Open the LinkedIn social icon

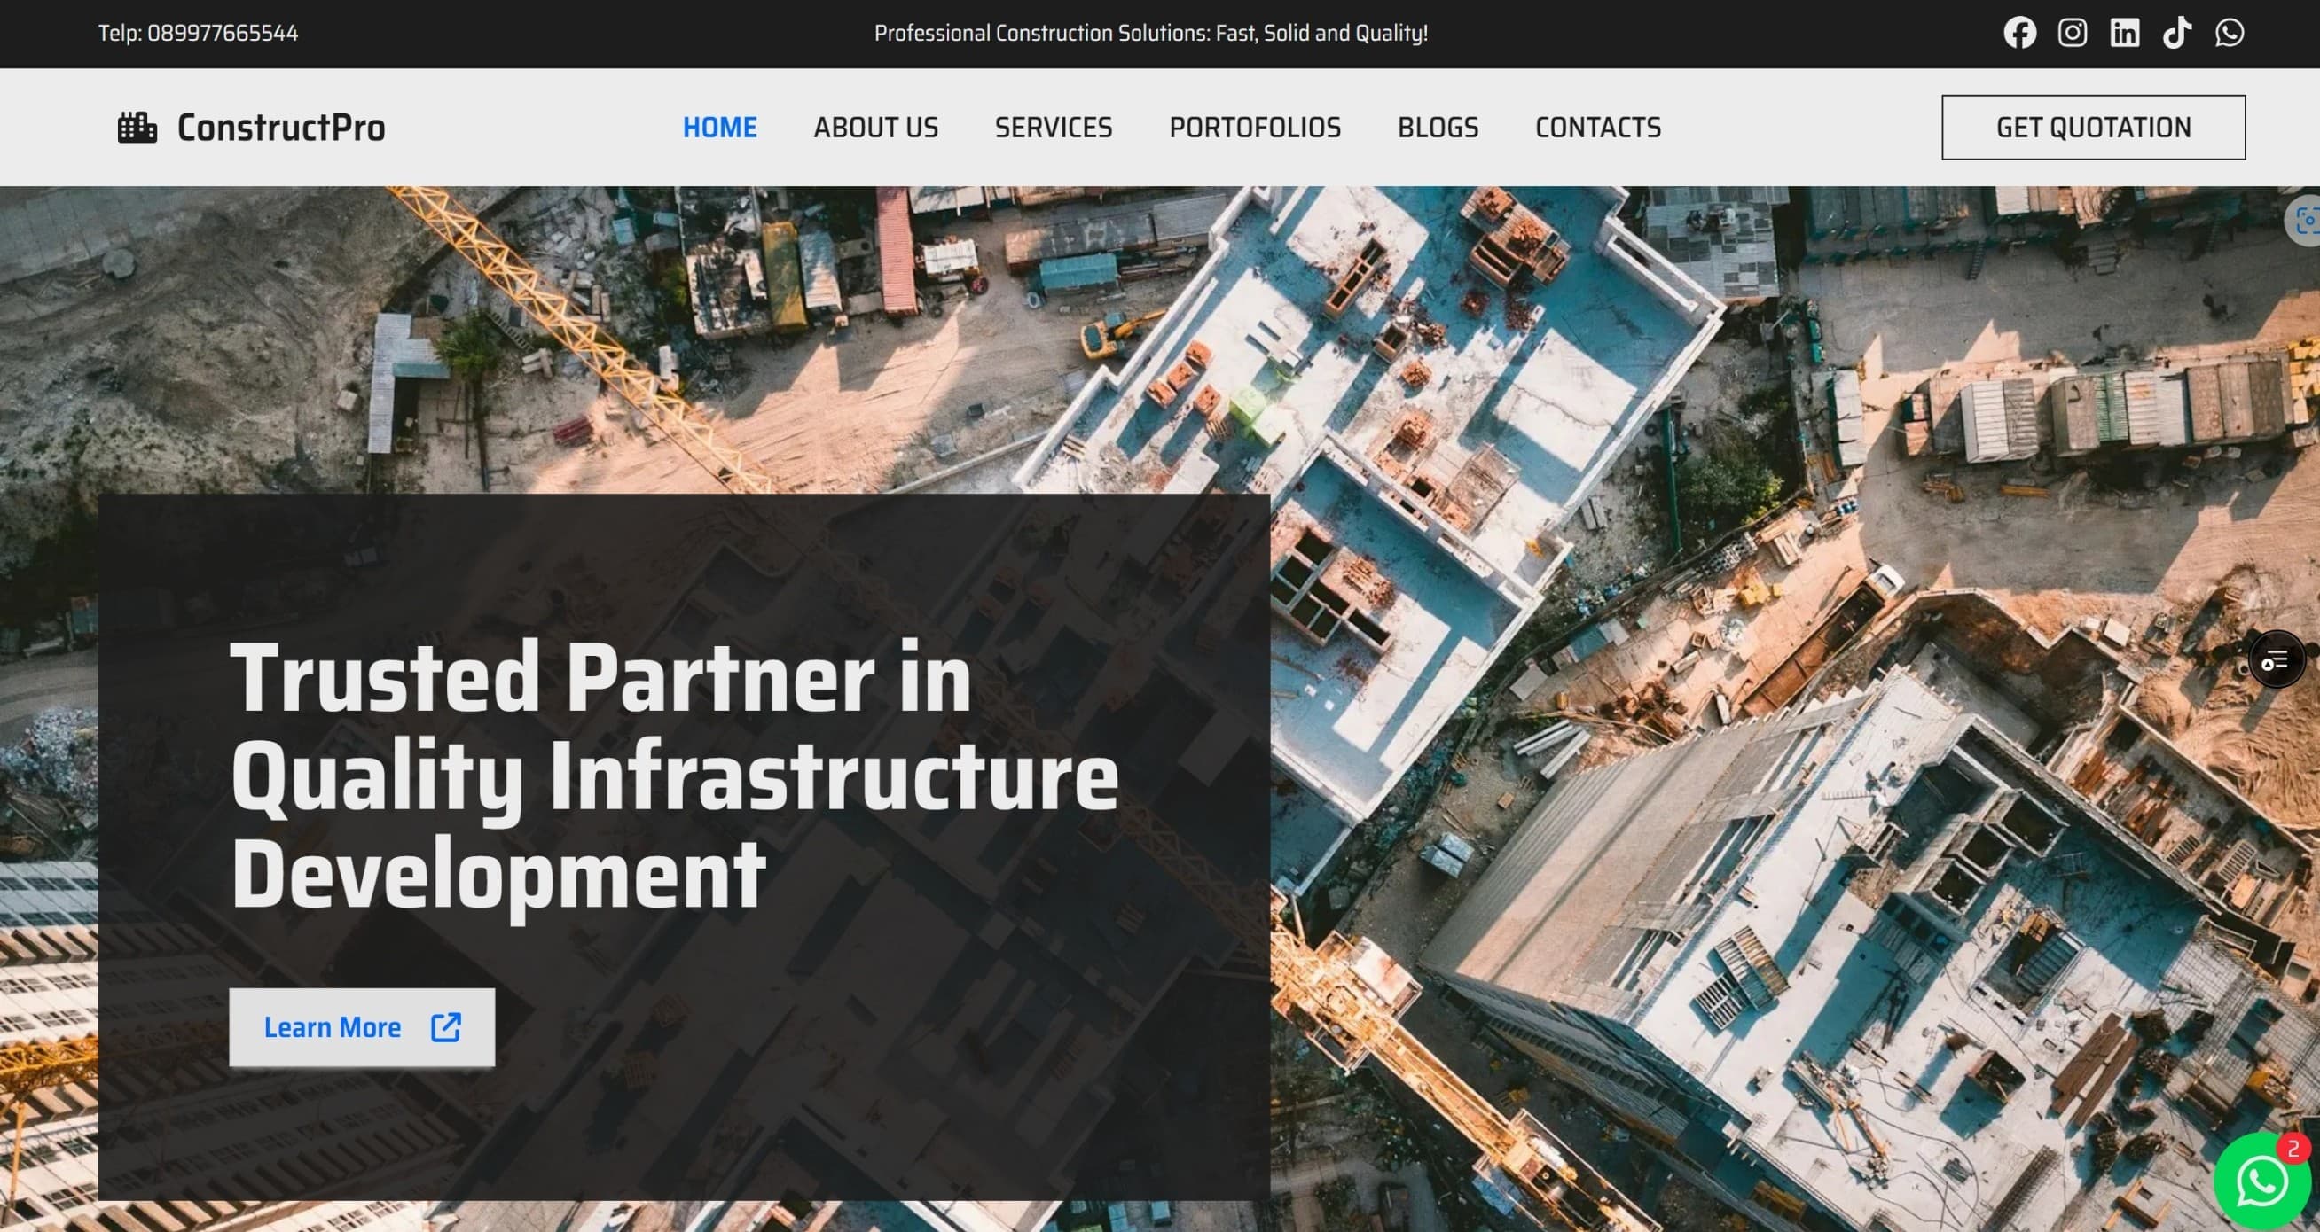click(x=2125, y=34)
